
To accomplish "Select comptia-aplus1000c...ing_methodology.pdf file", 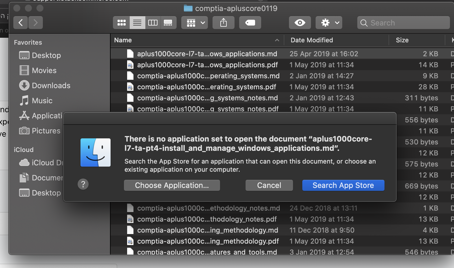I will [282, 241].
